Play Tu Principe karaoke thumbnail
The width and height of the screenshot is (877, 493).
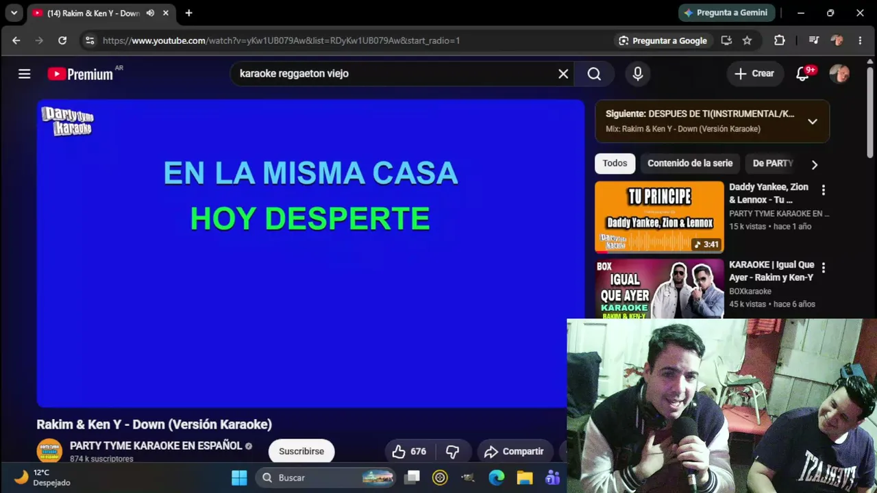coord(659,217)
